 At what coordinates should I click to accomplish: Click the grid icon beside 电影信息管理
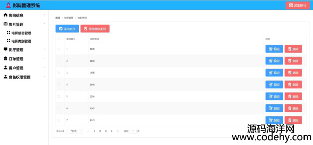tap(8, 33)
